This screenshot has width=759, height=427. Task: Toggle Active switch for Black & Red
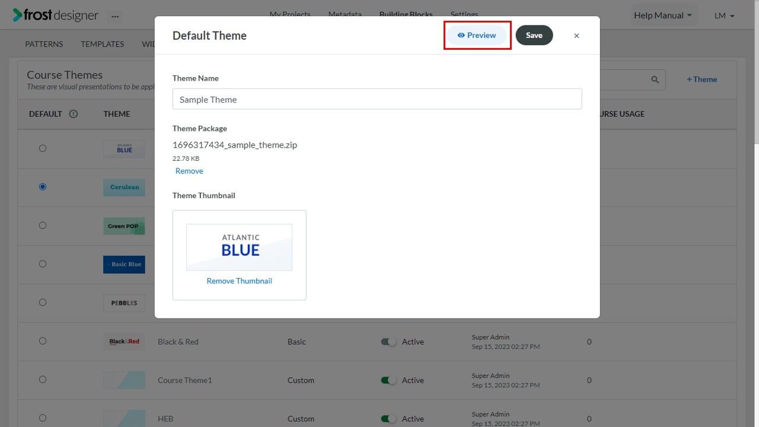388,342
